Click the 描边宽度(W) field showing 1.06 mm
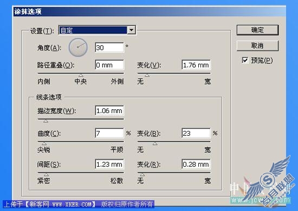 point(109,110)
